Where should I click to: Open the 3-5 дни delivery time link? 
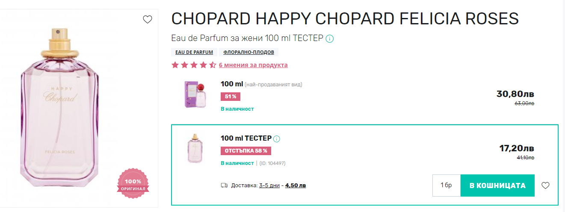(x=269, y=185)
